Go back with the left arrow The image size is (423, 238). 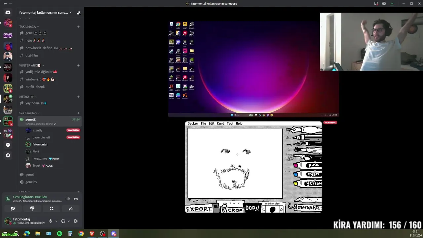point(5,4)
